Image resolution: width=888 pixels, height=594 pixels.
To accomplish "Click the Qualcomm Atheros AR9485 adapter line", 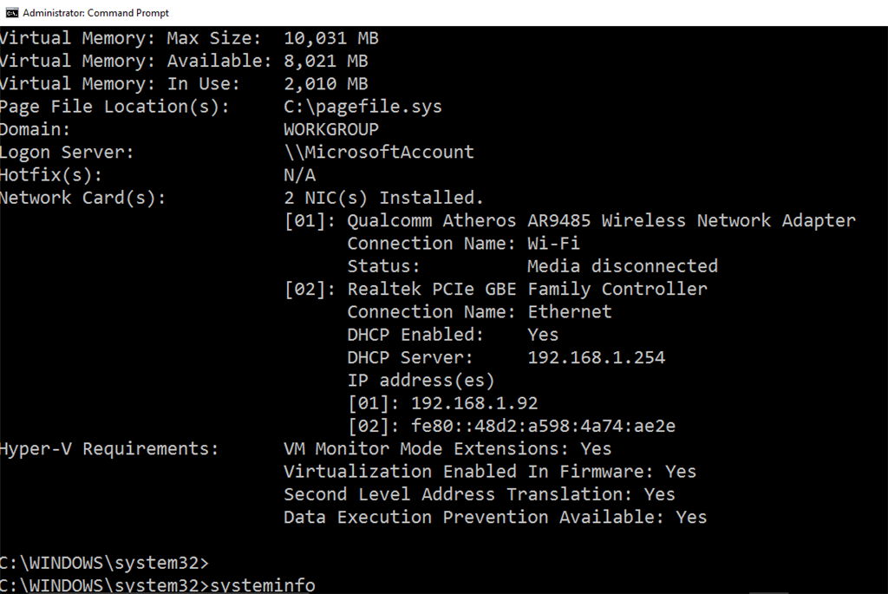I will click(x=570, y=220).
